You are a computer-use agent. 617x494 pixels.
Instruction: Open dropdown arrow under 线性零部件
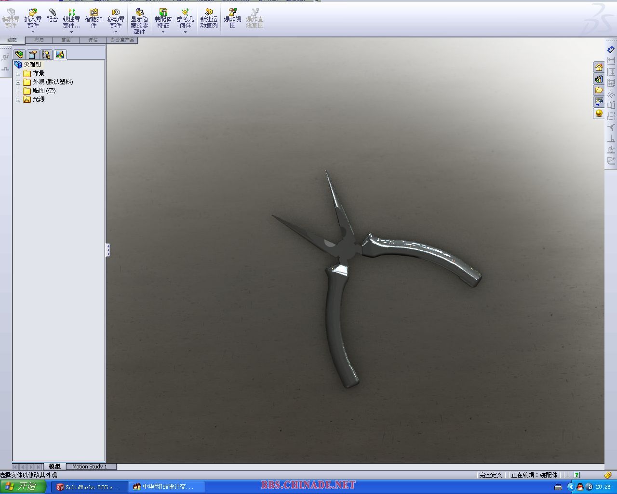pos(71,32)
